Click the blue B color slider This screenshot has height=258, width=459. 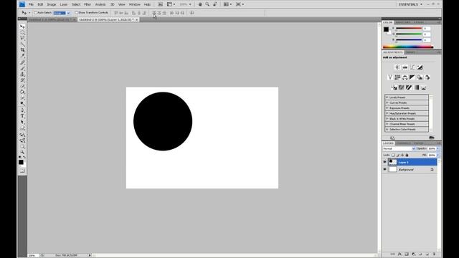coord(409,40)
